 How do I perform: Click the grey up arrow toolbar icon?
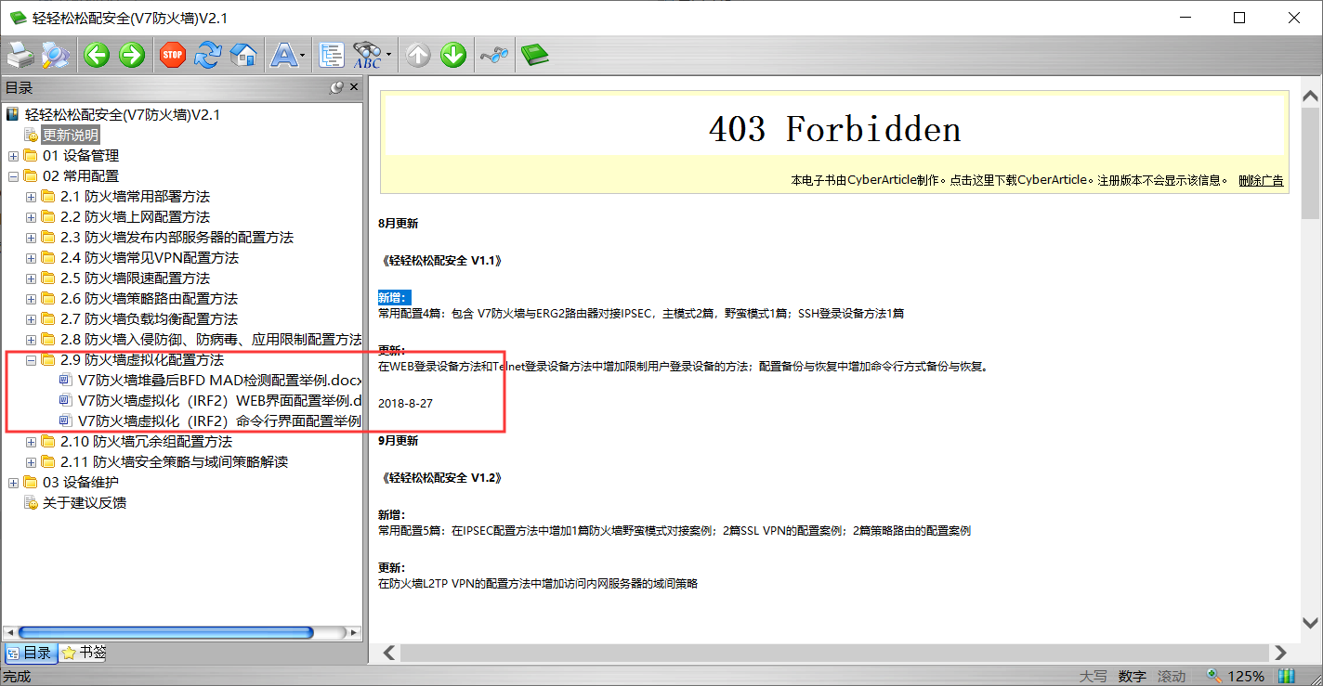click(418, 56)
